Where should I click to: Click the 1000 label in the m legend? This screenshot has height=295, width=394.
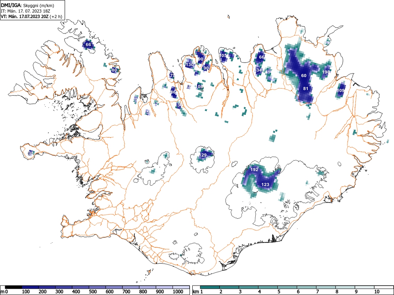point(178,291)
